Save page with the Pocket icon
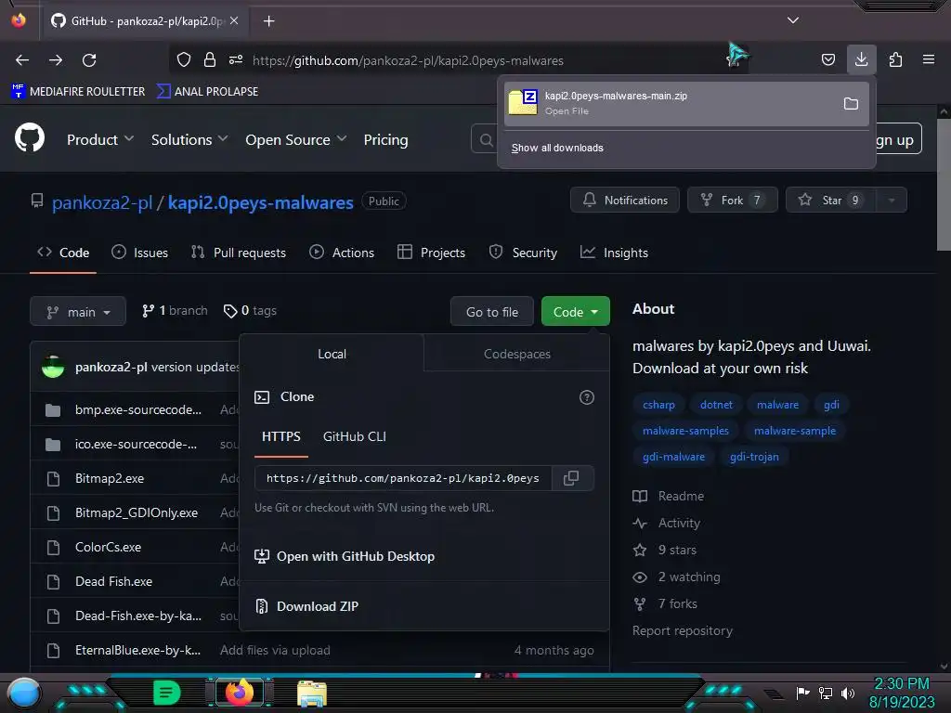 point(827,59)
